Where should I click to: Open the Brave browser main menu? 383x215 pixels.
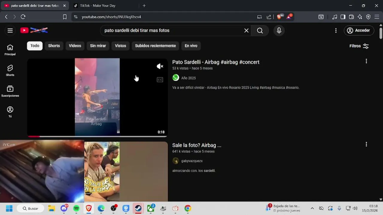[377, 17]
